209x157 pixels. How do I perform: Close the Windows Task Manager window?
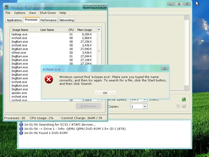point(103,7)
